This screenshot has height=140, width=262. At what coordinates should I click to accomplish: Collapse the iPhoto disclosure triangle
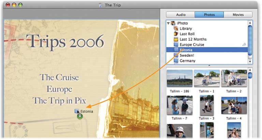click(168, 23)
